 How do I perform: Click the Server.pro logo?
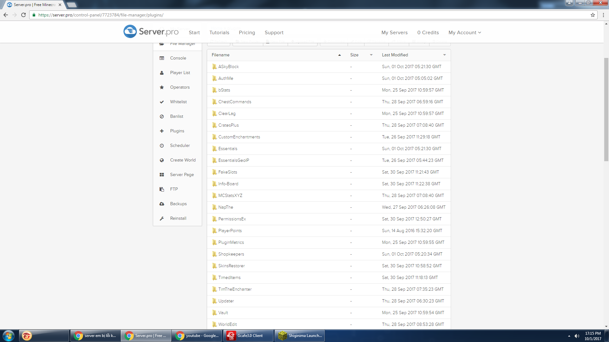[x=151, y=32]
